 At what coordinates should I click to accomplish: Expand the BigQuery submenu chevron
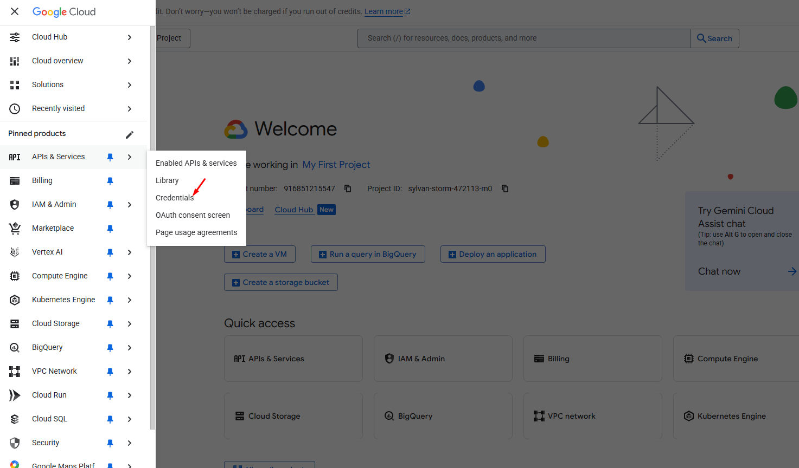[130, 348]
